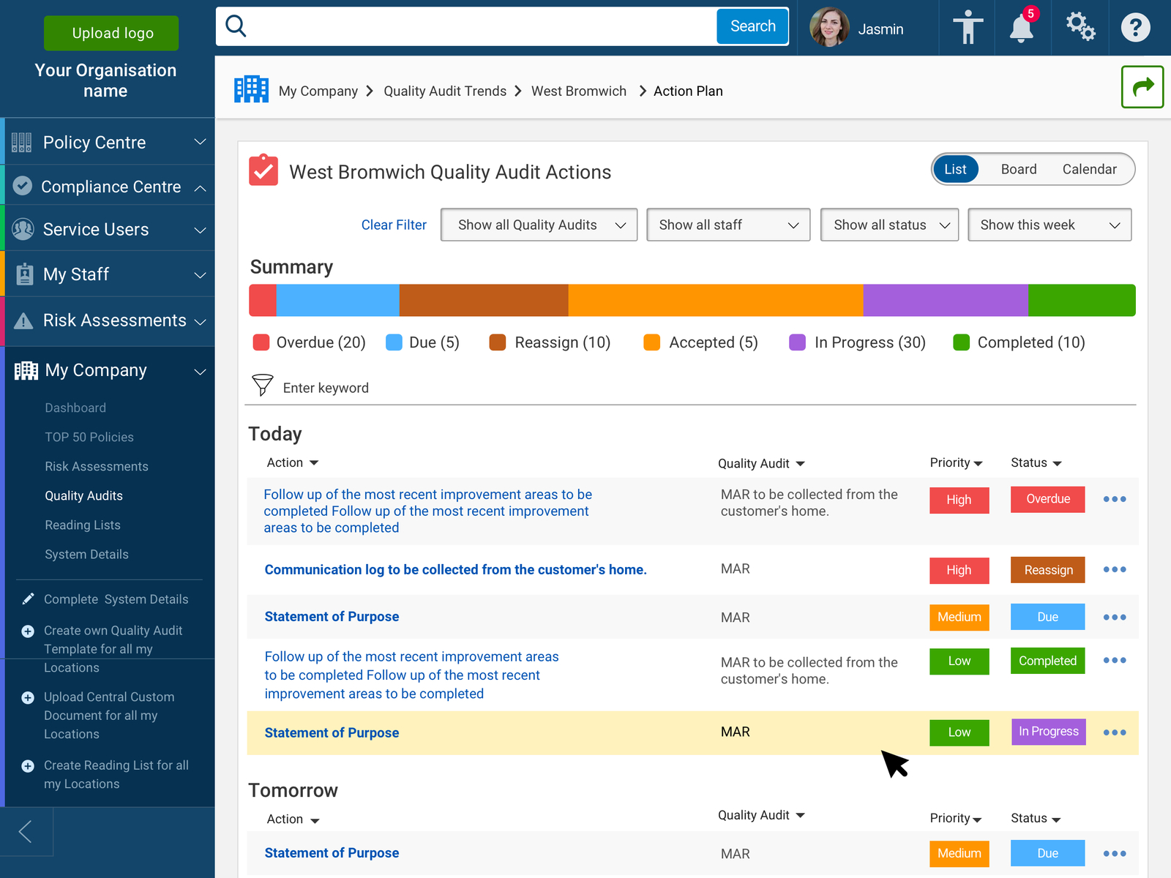Sort Today's list by Priority column
Image resolution: width=1171 pixels, height=878 pixels.
(956, 462)
